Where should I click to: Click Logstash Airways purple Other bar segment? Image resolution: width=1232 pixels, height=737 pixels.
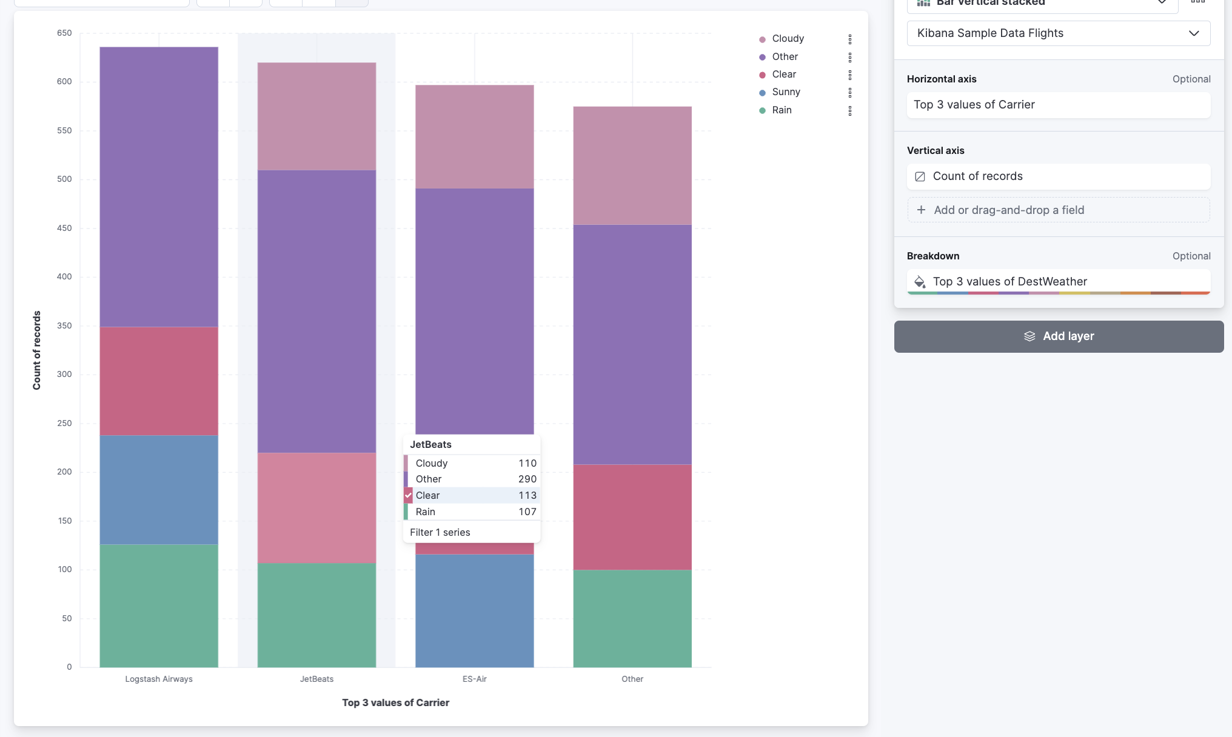[x=159, y=187]
